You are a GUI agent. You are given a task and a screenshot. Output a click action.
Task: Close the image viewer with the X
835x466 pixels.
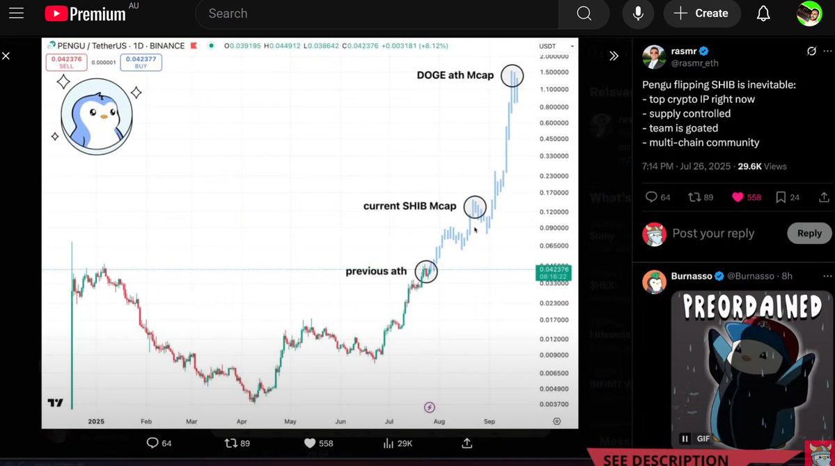(x=6, y=56)
